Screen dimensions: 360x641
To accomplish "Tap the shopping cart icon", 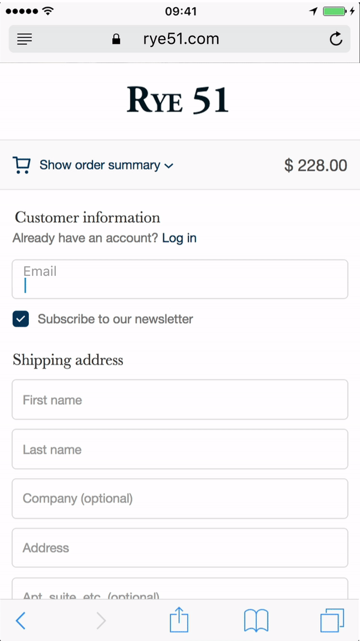I will [x=22, y=165].
